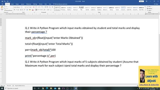The width and height of the screenshot is (160, 90).
Task: Click the Format Painter button
Action: point(8,10)
